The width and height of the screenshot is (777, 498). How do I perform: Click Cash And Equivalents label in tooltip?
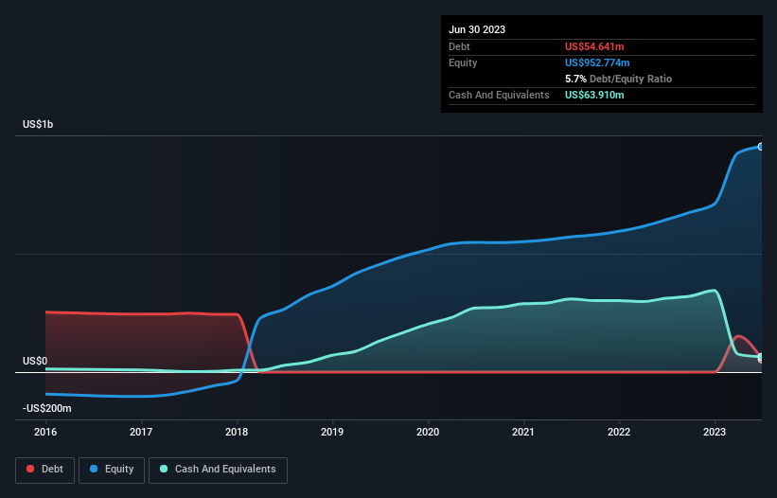[499, 95]
